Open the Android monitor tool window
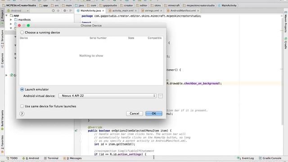288x162 pixels. [x=31, y=158]
